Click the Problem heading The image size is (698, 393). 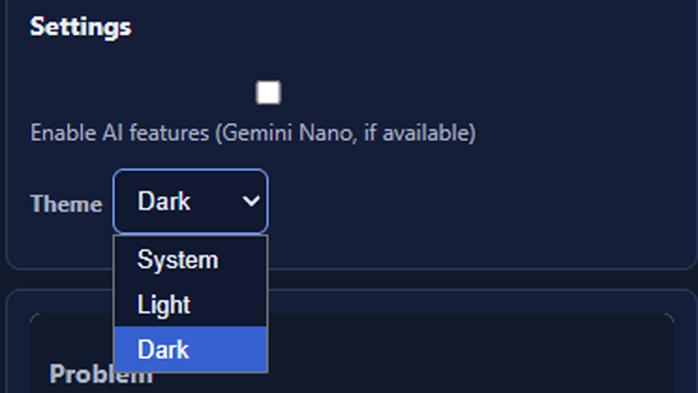pos(101,374)
